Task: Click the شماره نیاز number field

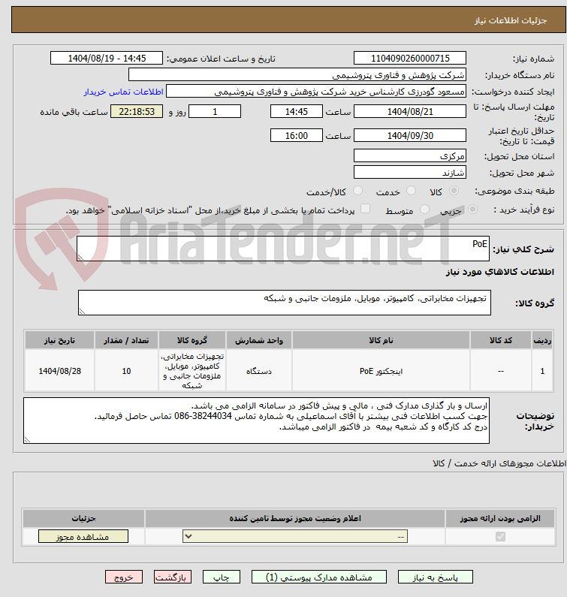Action: point(410,59)
